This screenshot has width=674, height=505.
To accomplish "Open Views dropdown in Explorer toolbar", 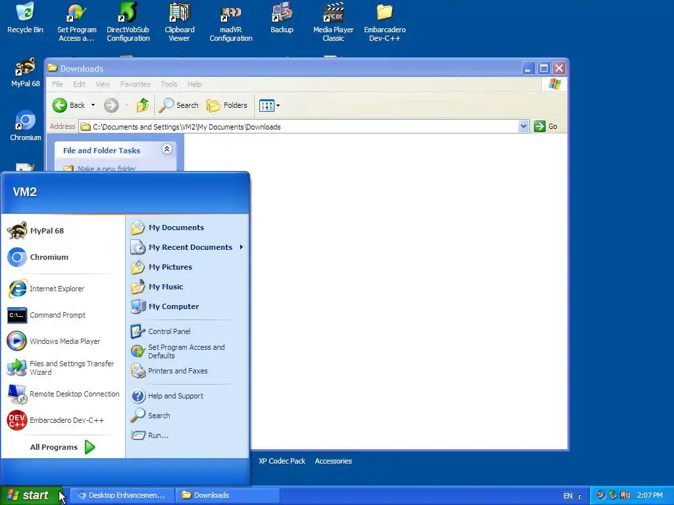I will pos(269,105).
